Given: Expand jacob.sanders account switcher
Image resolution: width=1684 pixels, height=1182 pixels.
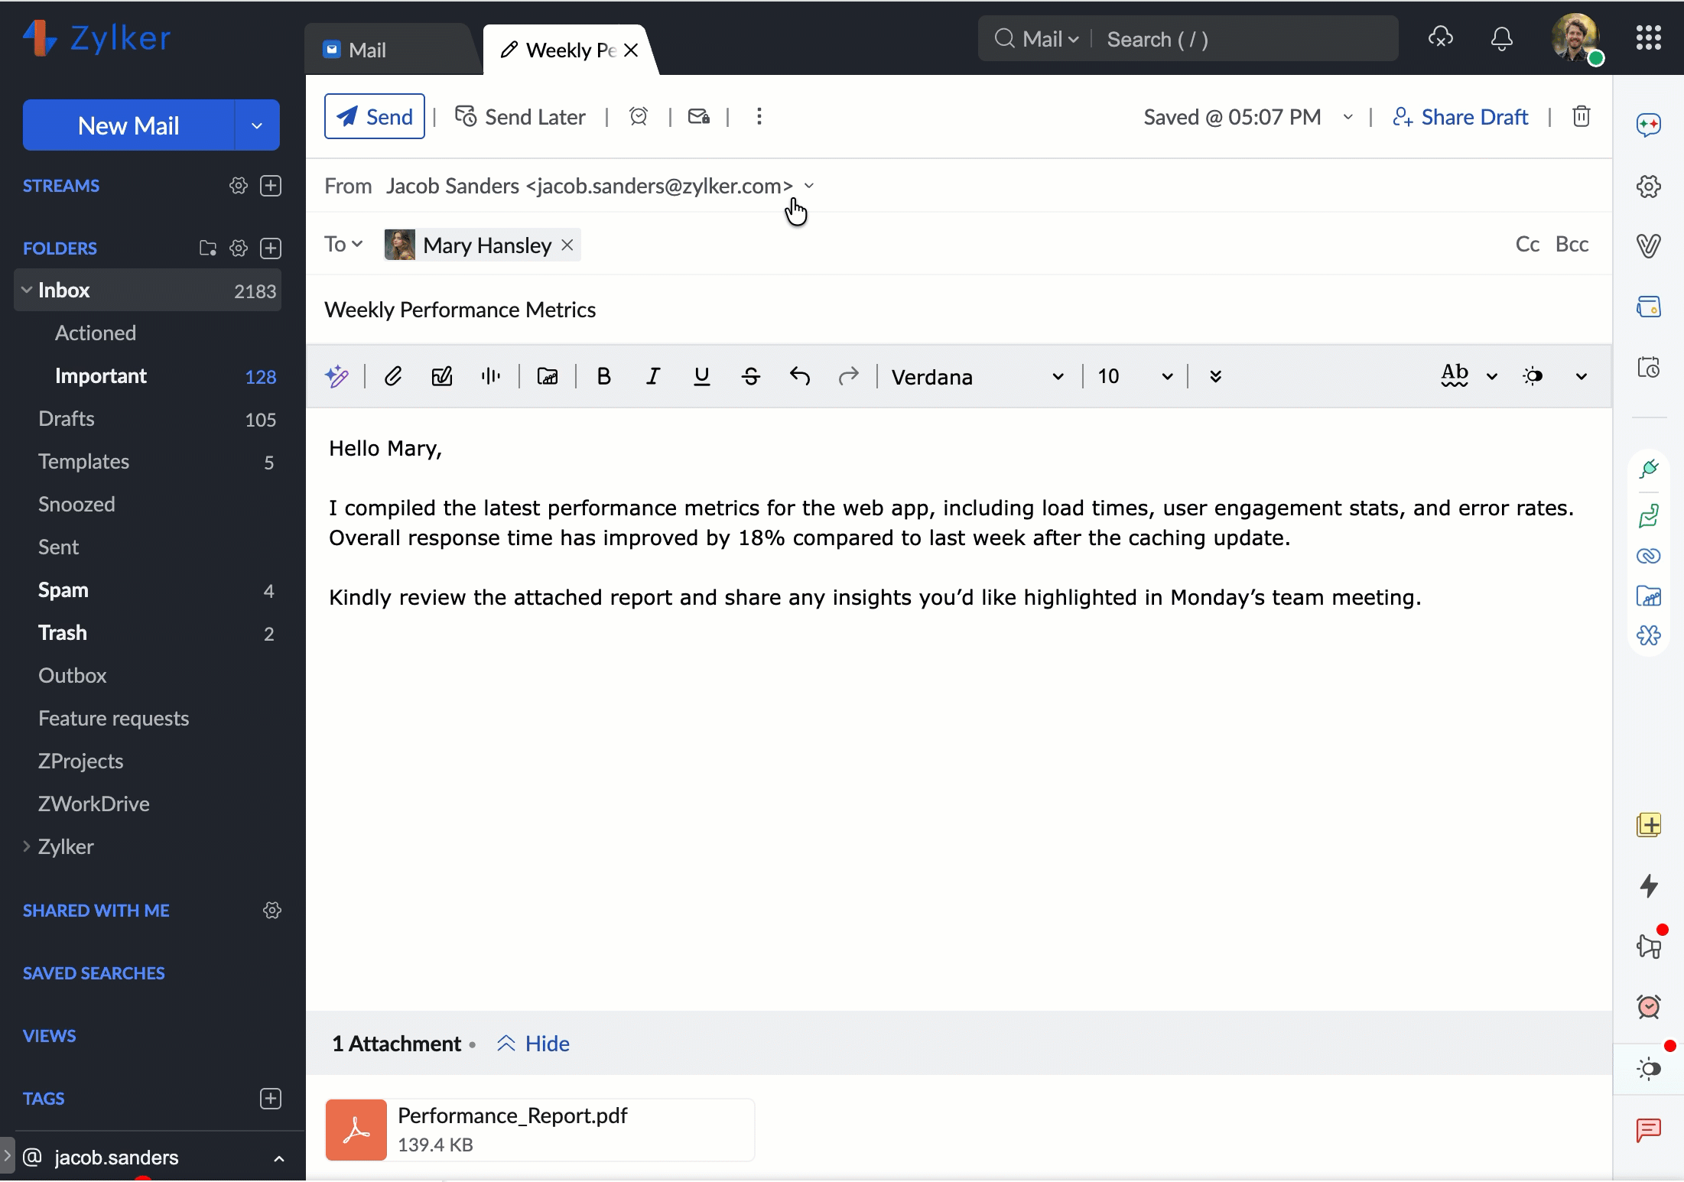Looking at the screenshot, I should click(279, 1158).
